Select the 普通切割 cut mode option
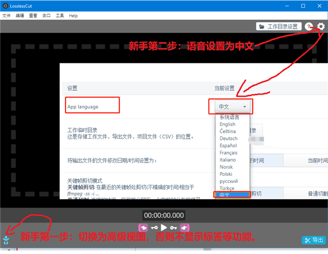Viewport: 328px width, 254px height. pos(306,193)
